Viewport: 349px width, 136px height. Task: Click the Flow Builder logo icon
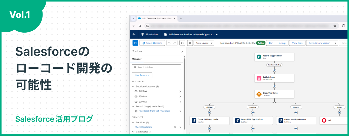click(x=143, y=34)
